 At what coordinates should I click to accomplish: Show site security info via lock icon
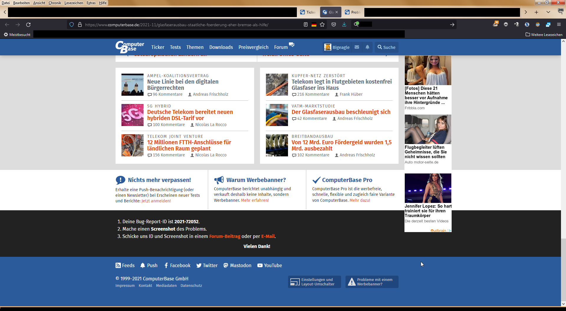click(x=80, y=25)
